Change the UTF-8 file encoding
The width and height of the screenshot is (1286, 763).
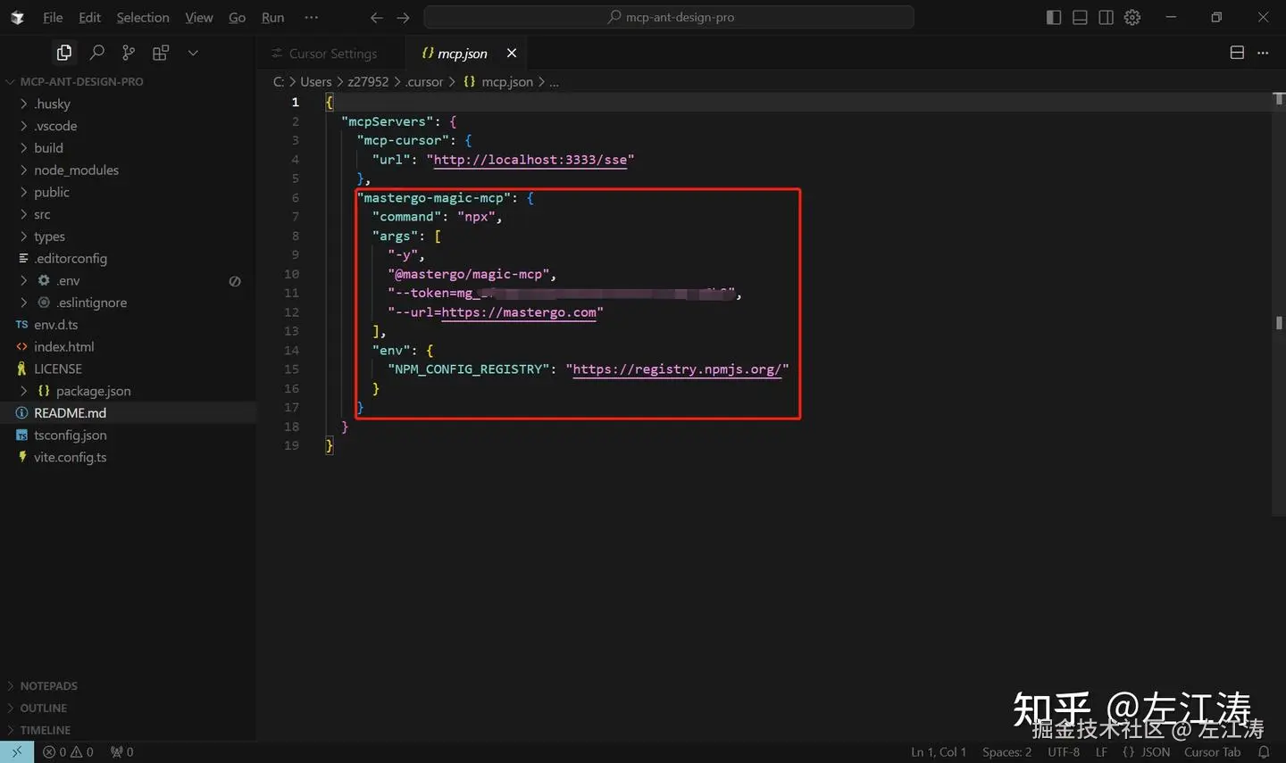click(x=1064, y=752)
